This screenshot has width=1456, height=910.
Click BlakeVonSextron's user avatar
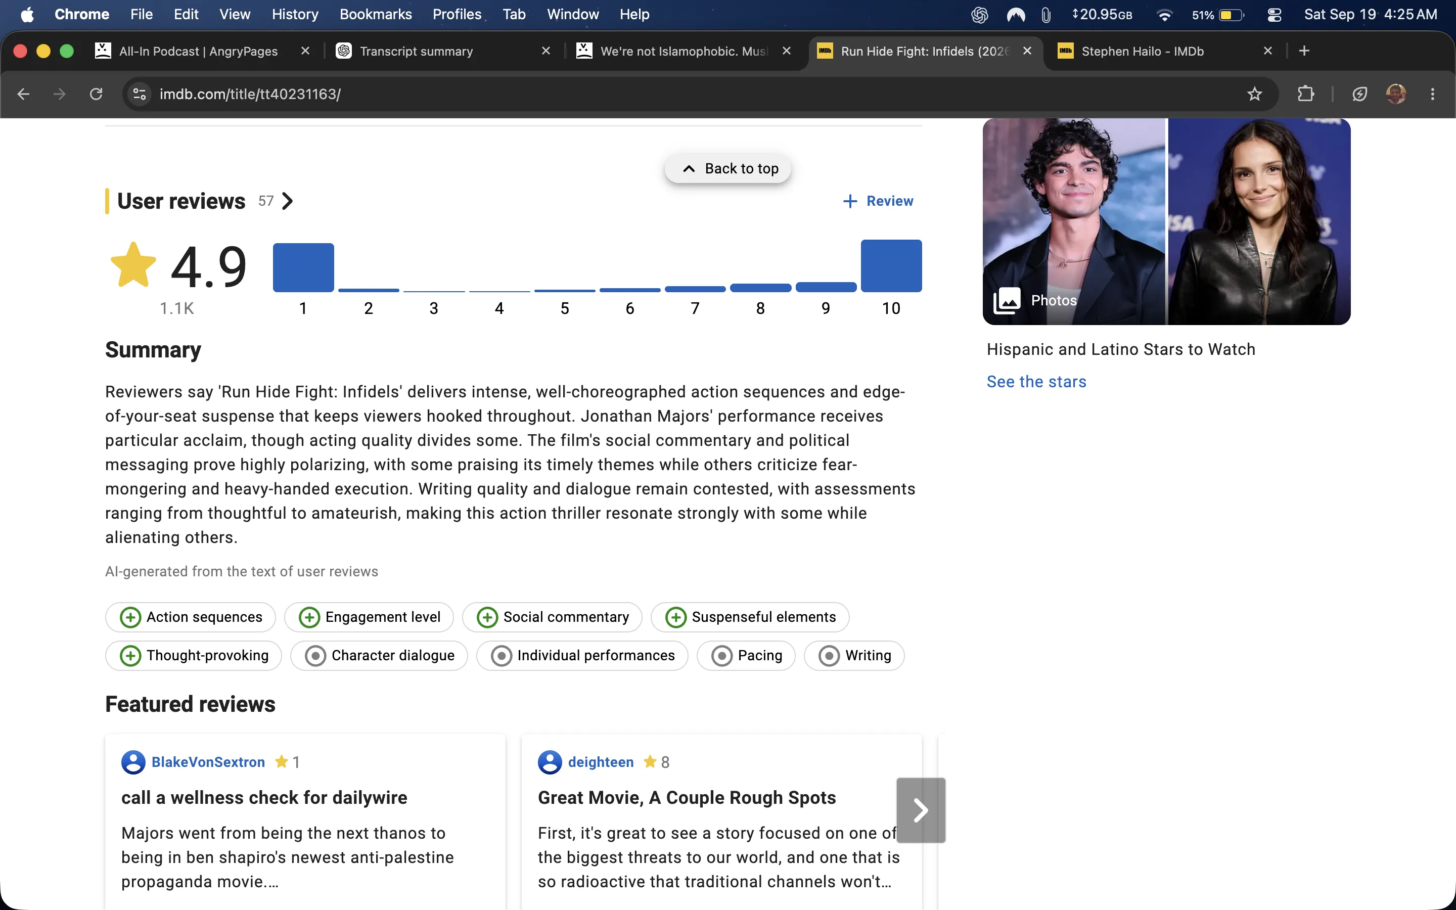133,762
